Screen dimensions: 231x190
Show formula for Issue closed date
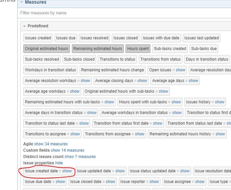(111, 181)
